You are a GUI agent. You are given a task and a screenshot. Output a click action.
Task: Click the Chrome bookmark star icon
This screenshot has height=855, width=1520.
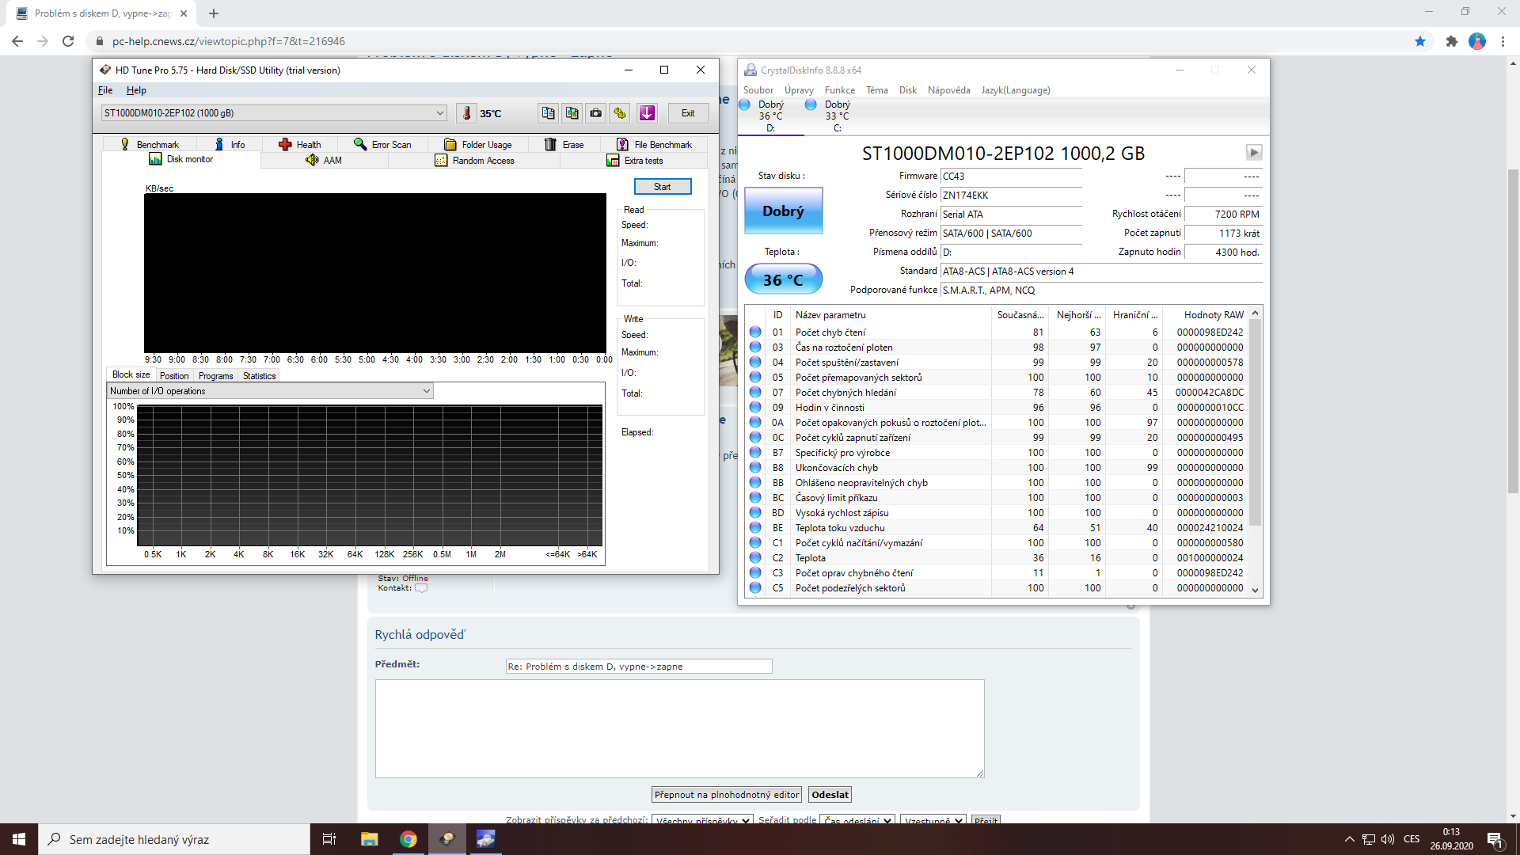1420,41
